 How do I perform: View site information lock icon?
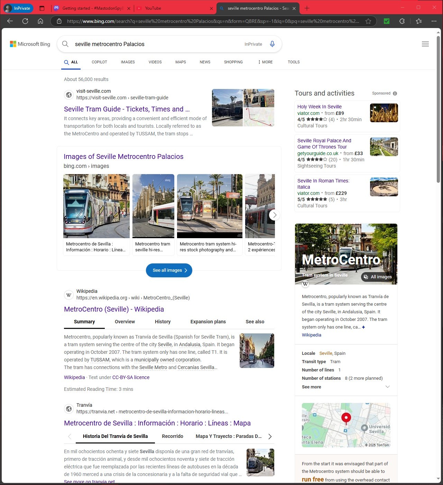(59, 21)
